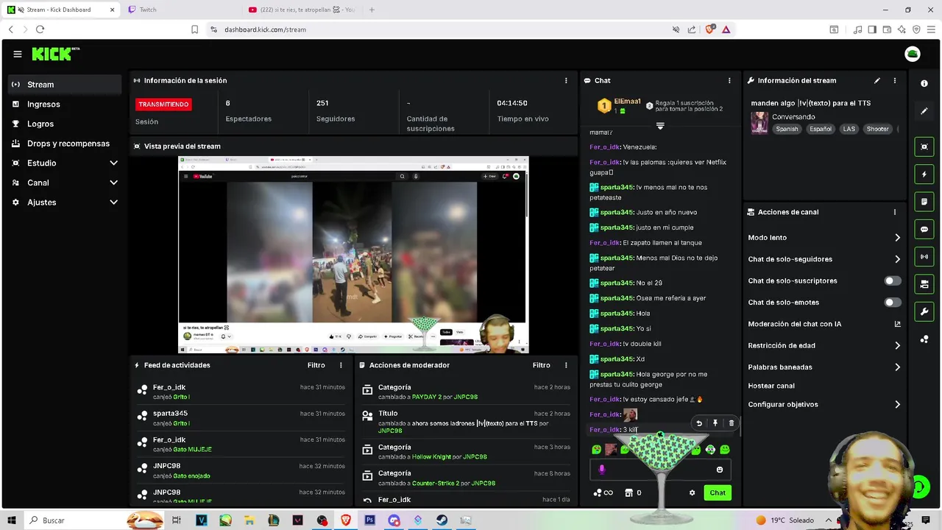The height and width of the screenshot is (530, 942).
Task: Toggle the channel actions widget in the right sidebar
Action: point(924,284)
